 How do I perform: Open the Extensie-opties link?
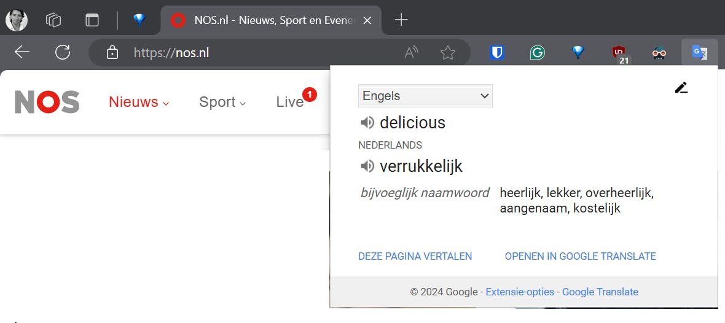[520, 292]
